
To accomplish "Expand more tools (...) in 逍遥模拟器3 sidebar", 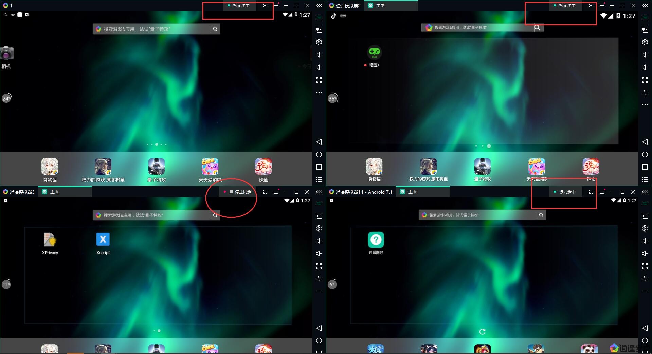I will click(319, 291).
